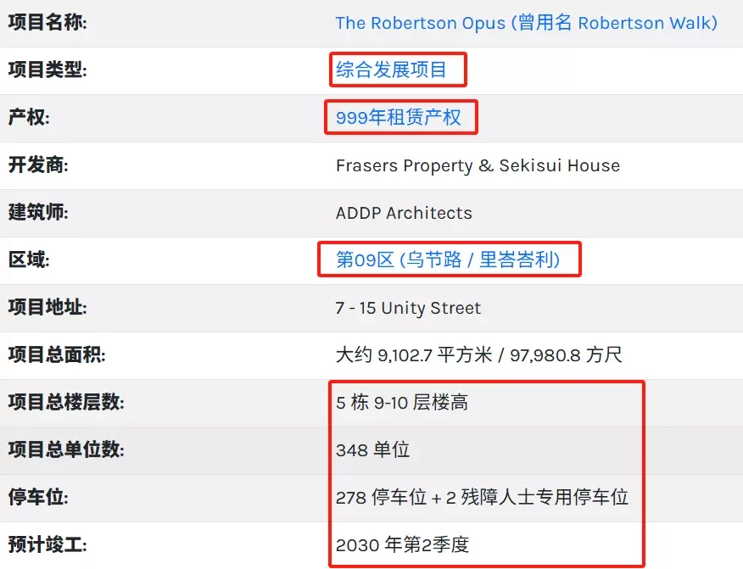The image size is (743, 569).
Task: Click the 项目名称 row label
Action: click(x=47, y=23)
